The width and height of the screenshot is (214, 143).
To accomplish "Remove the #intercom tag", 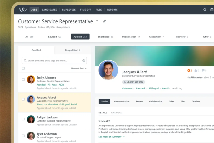I will coord(134,88).
